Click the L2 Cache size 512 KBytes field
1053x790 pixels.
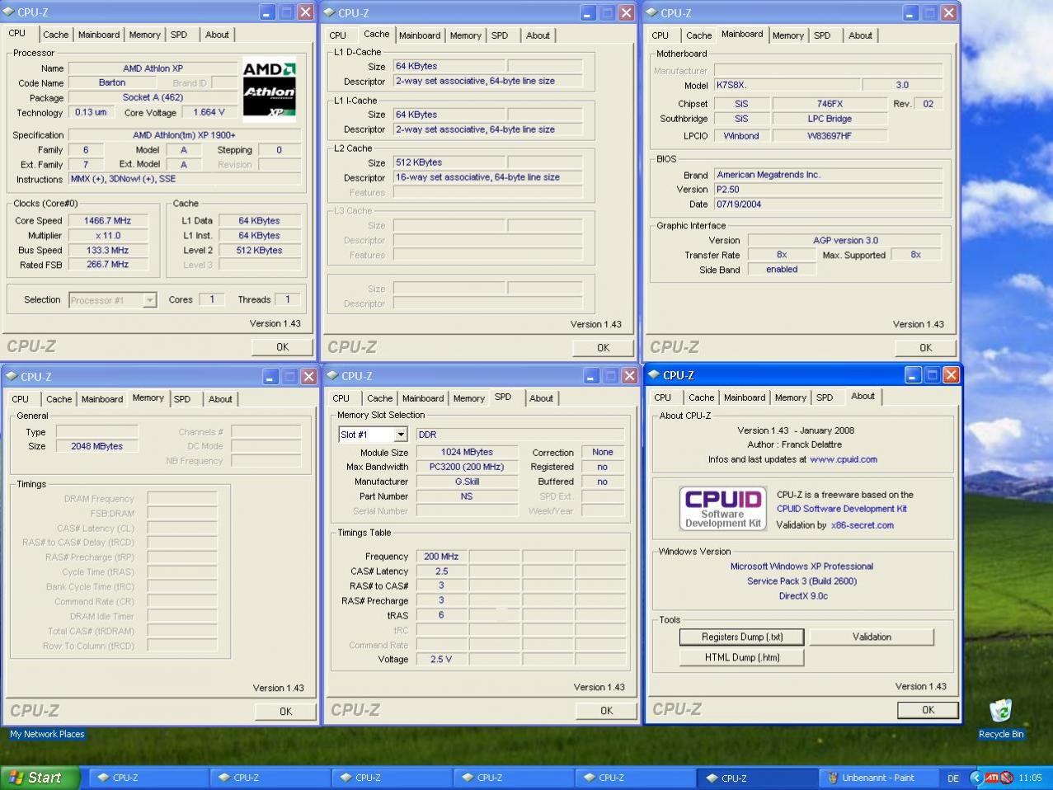[x=449, y=162]
